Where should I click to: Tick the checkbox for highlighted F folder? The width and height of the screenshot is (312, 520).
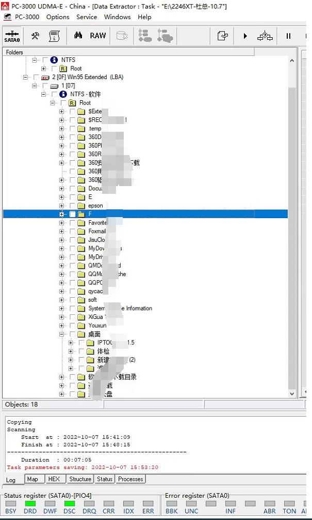[73, 214]
